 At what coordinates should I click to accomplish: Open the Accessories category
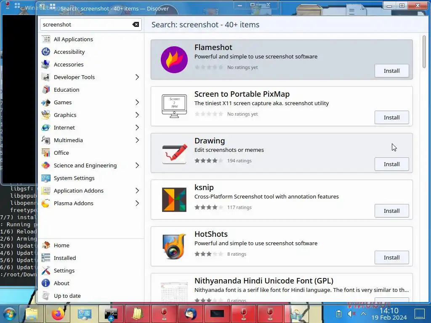(91, 64)
